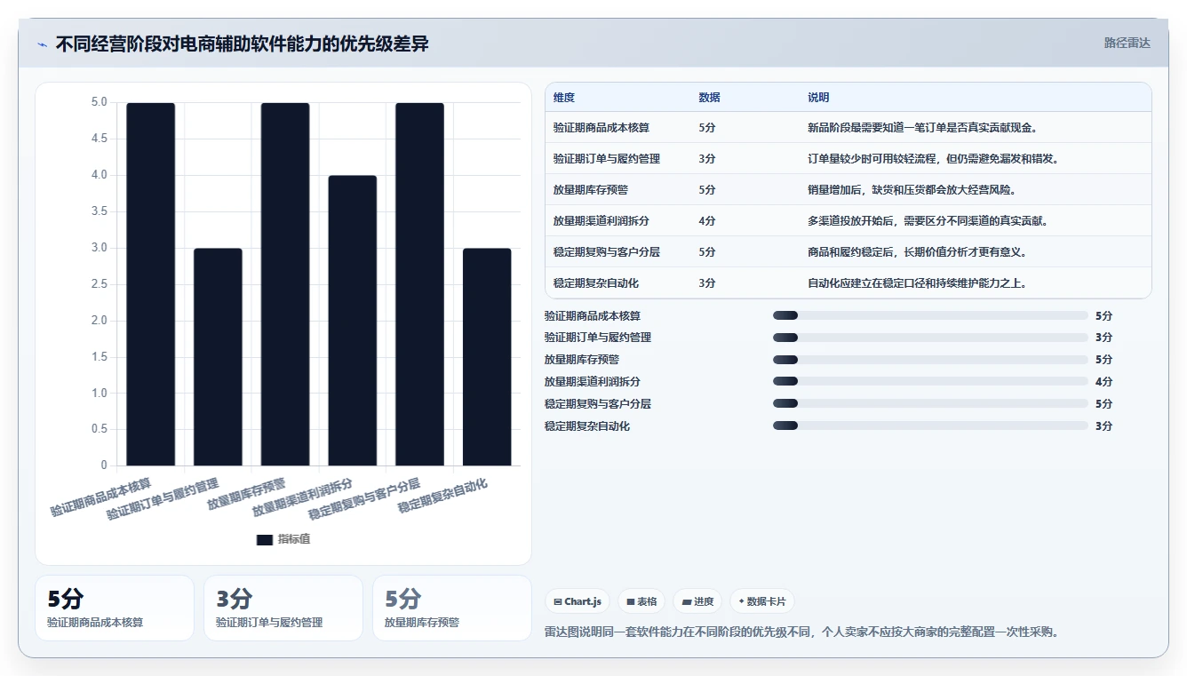Click the 路径雷达 label in the header
The height and width of the screenshot is (676, 1187).
[1127, 43]
